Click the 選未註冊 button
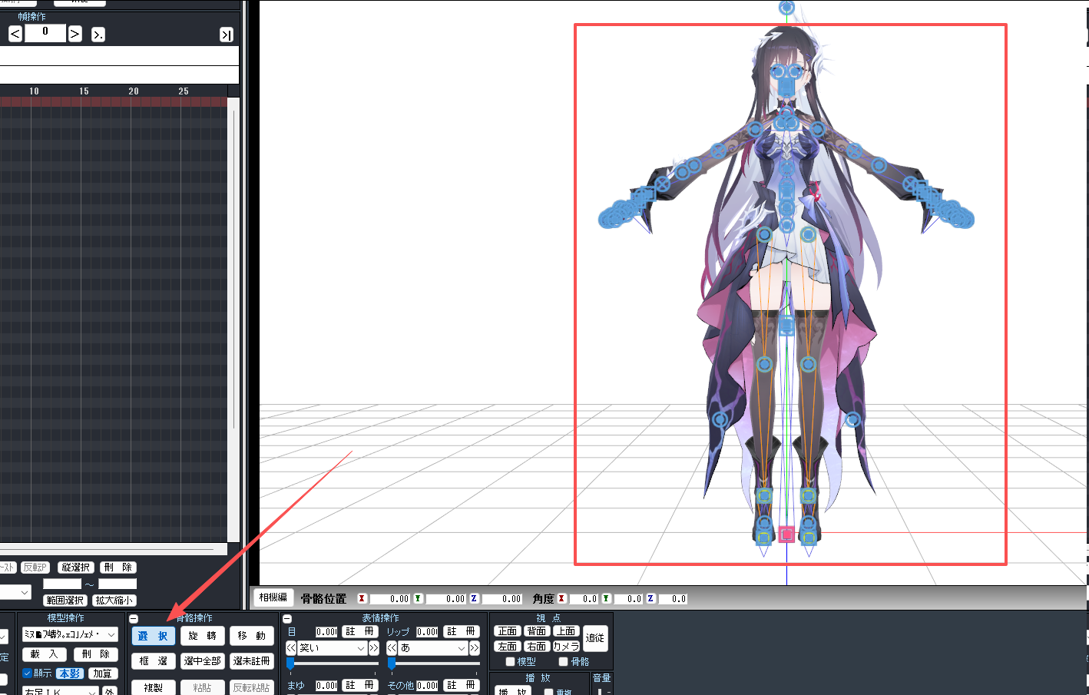The width and height of the screenshot is (1089, 695). [x=252, y=660]
